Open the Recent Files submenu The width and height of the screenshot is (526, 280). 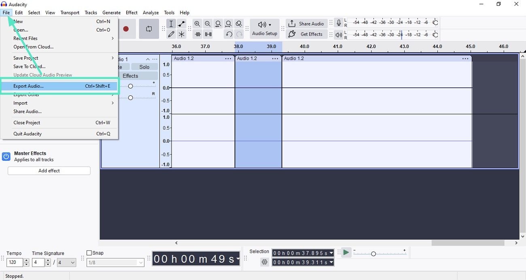[x=59, y=38]
